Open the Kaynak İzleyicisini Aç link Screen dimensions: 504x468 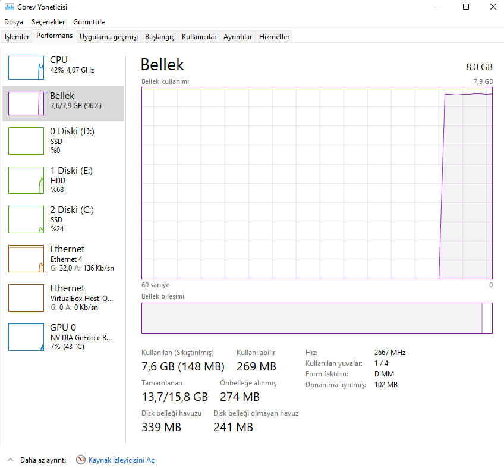click(x=121, y=460)
